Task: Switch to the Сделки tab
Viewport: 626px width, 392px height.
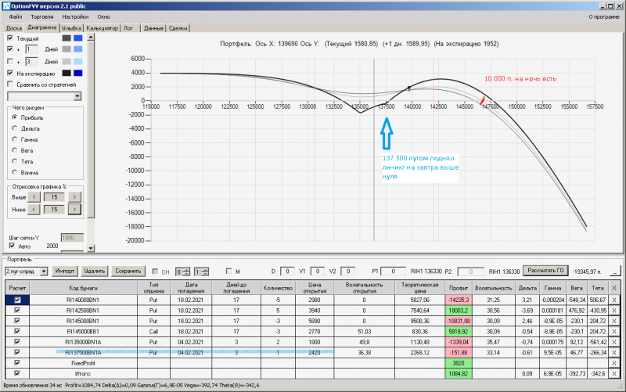Action: tap(178, 28)
